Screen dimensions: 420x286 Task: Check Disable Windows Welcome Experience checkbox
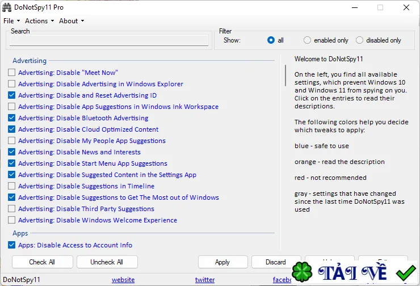pyautogui.click(x=11, y=220)
